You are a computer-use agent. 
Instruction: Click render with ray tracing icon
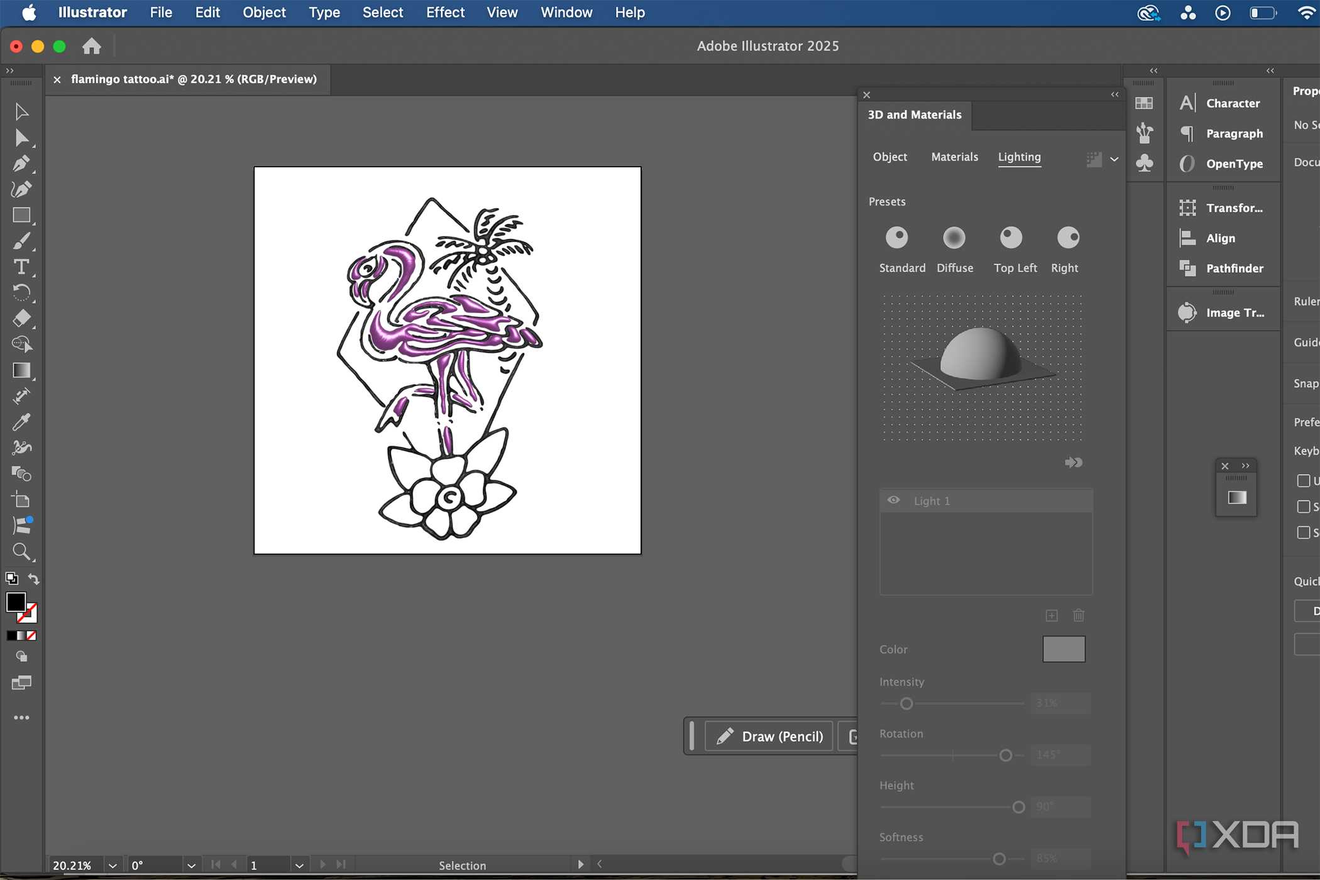1094,159
